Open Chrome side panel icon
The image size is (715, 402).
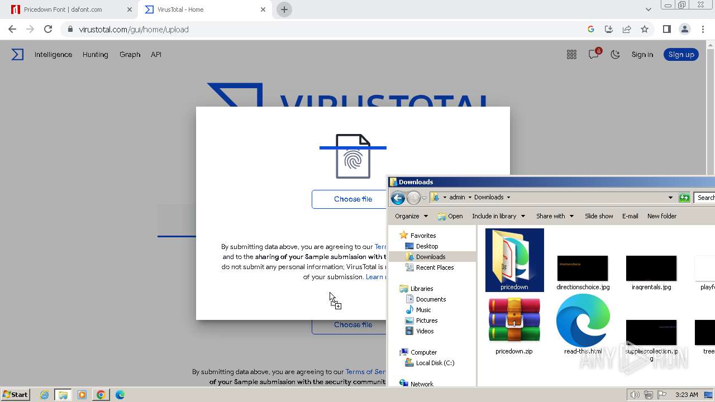coord(666,29)
